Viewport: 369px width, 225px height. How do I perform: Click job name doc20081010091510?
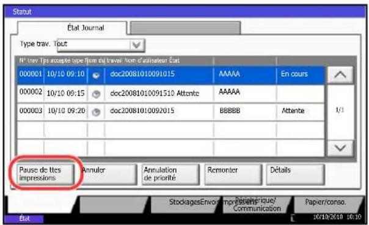pyautogui.click(x=142, y=94)
